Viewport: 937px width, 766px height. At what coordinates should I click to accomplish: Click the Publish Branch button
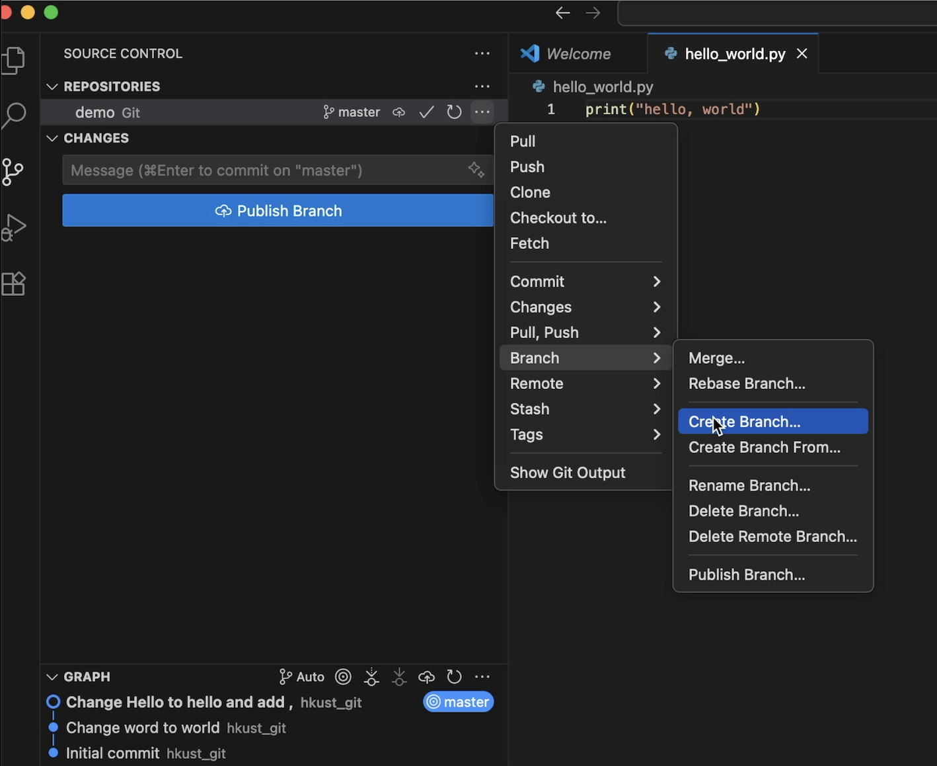[278, 211]
